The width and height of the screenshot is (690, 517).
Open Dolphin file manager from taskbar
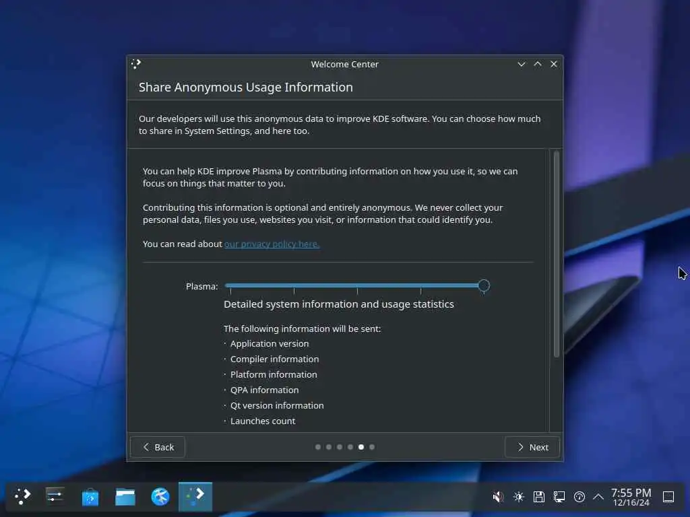click(x=125, y=497)
